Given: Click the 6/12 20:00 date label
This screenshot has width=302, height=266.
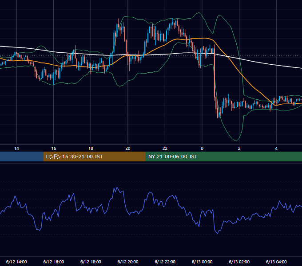Looking at the screenshot, I should (128, 262).
